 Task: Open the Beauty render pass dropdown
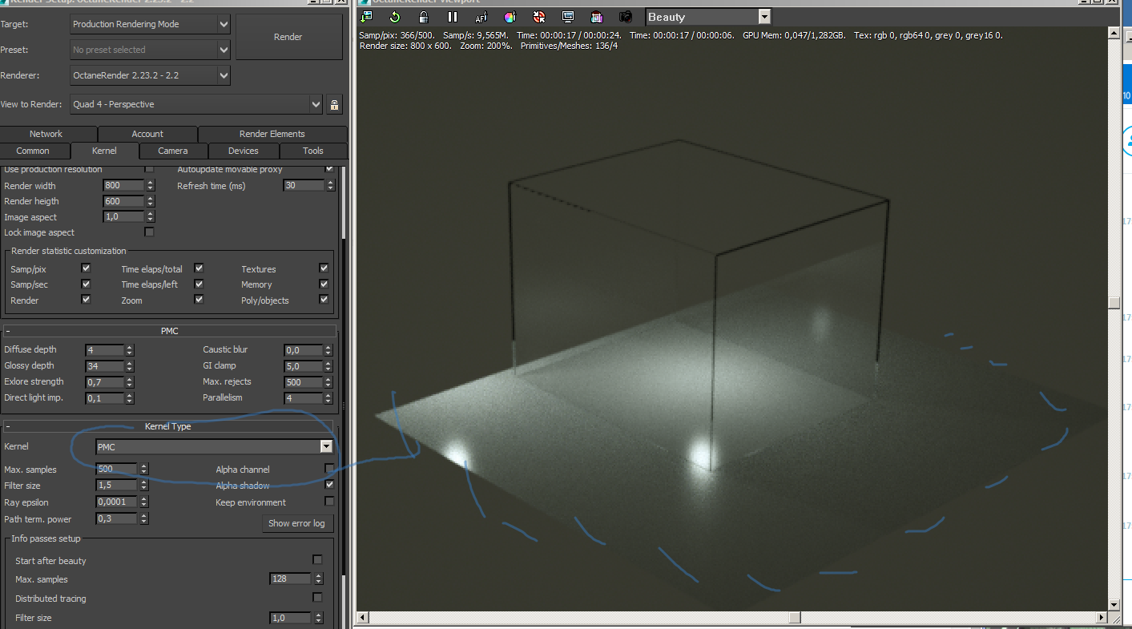[708, 17]
